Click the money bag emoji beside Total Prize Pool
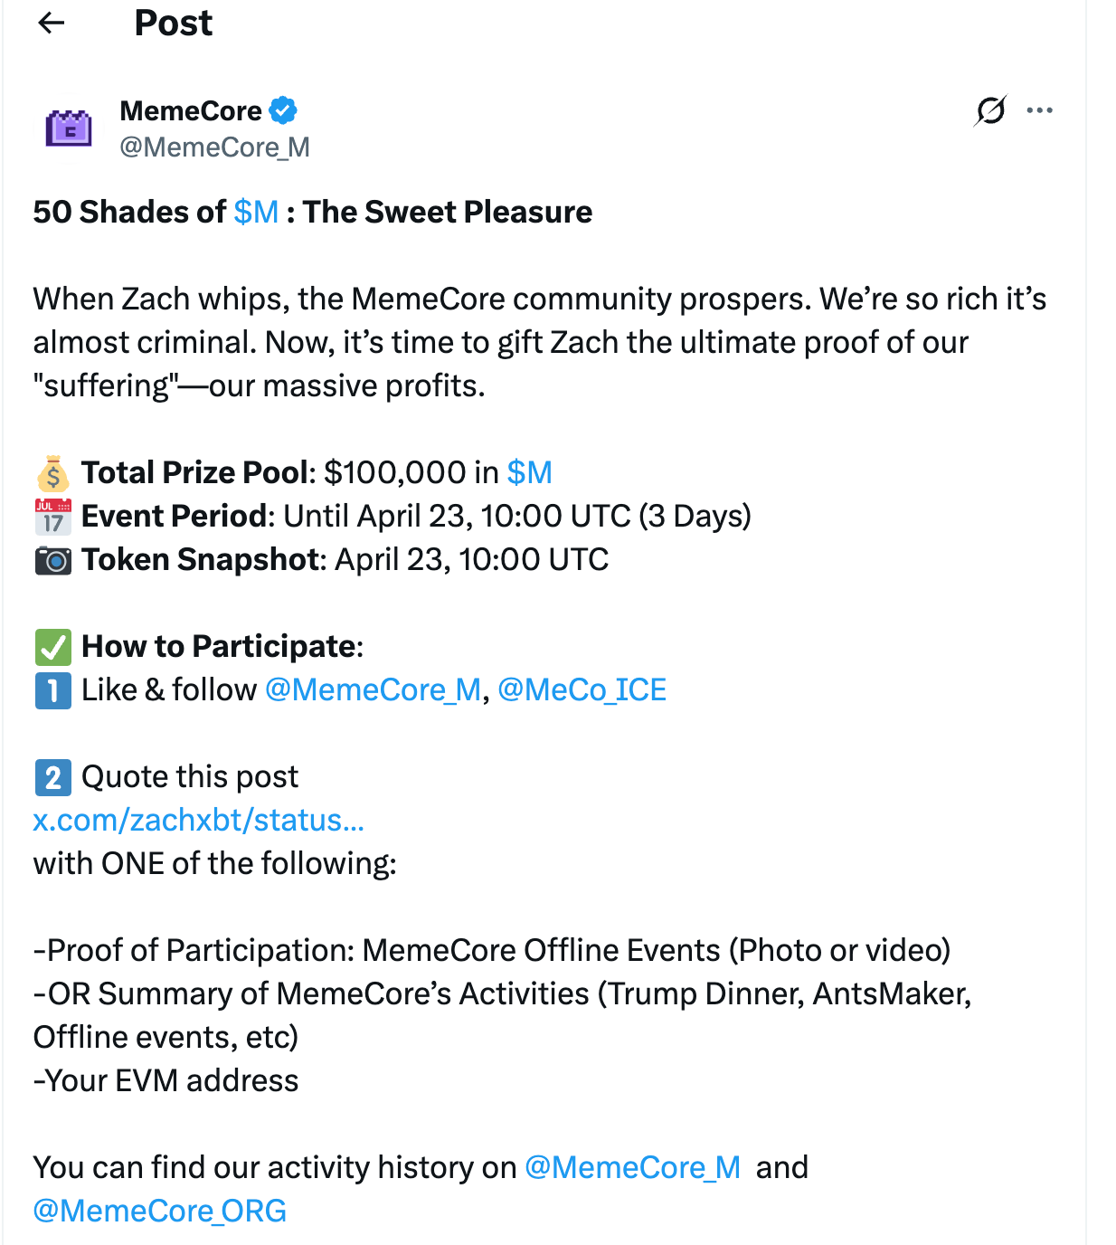 click(52, 472)
